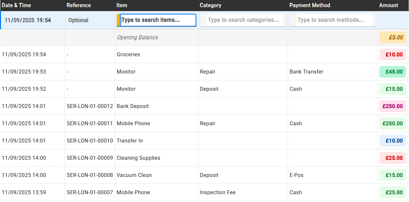Click the yellow £5.00 opening balance badge
Image resolution: width=409 pixels, height=202 pixels.
pos(393,37)
